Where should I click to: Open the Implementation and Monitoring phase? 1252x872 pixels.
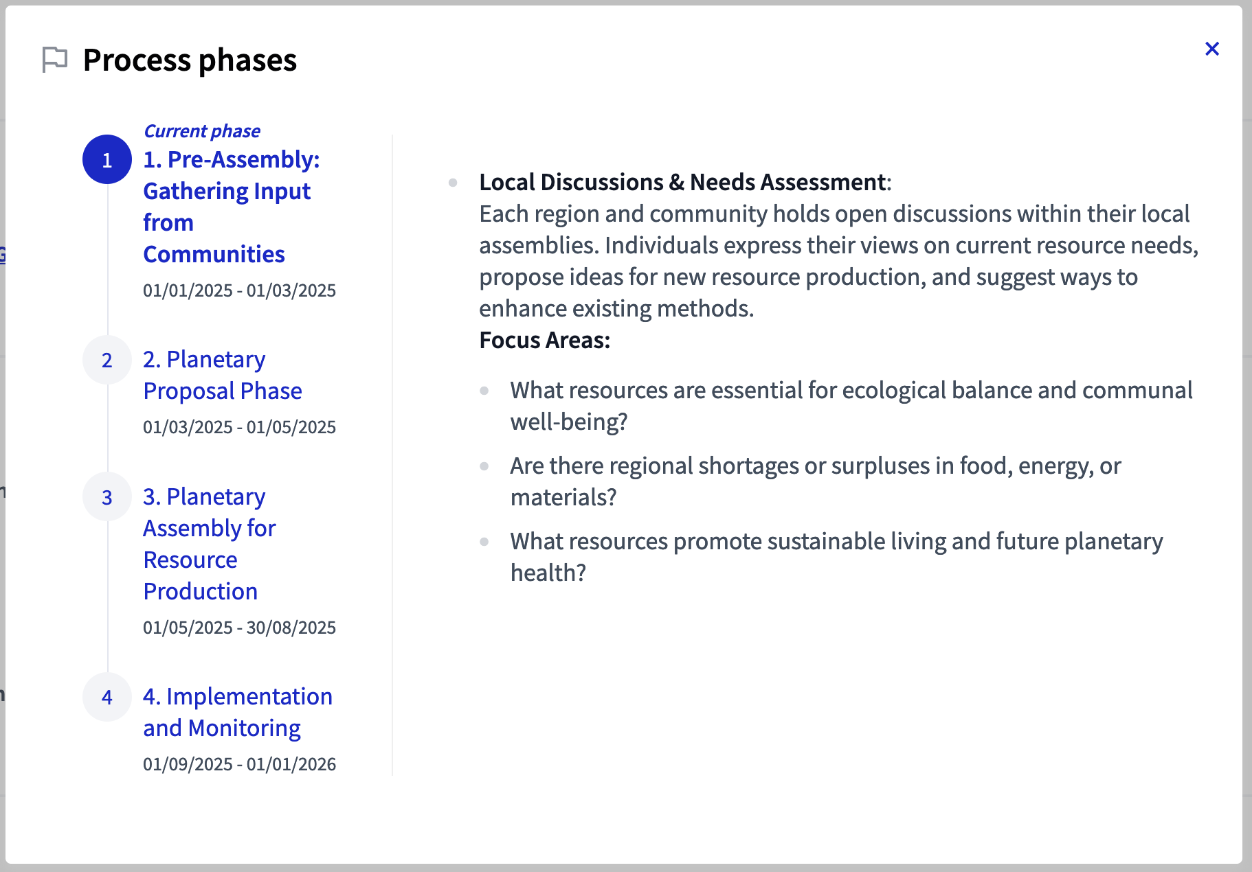click(x=237, y=712)
